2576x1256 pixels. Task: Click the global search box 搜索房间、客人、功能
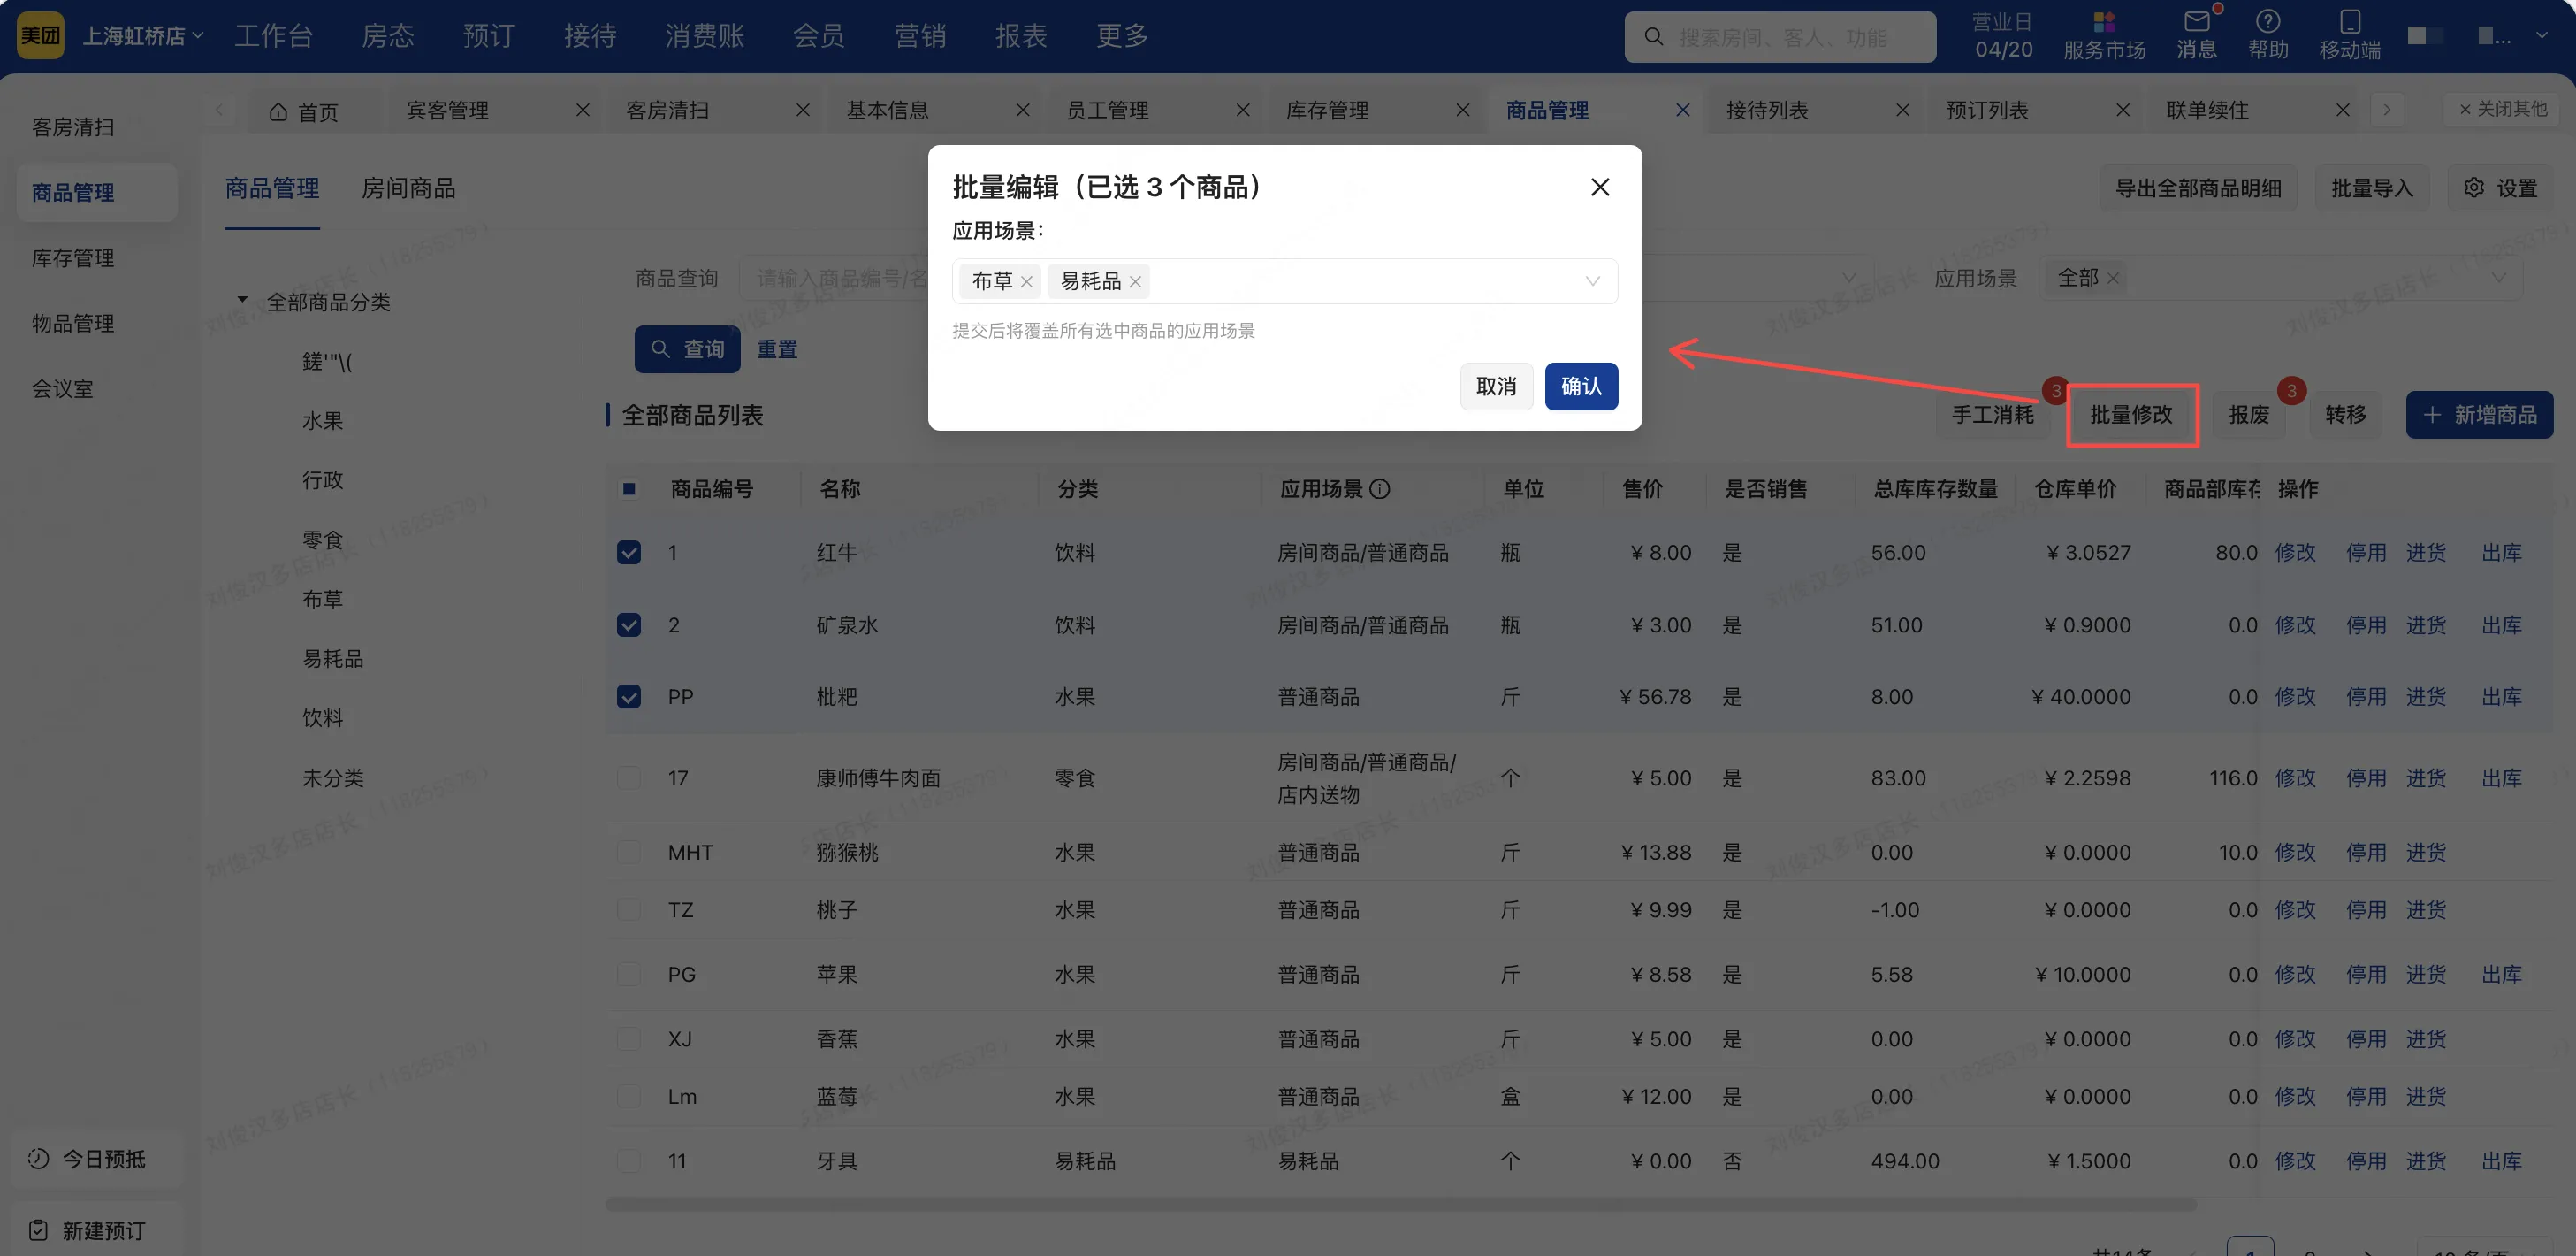pos(1780,37)
